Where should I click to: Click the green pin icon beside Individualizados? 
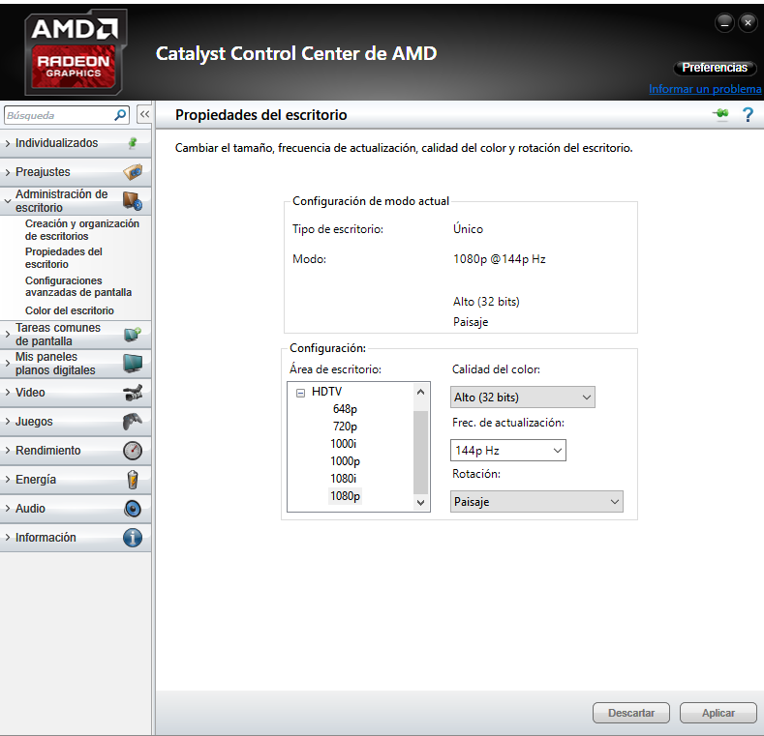pos(133,143)
